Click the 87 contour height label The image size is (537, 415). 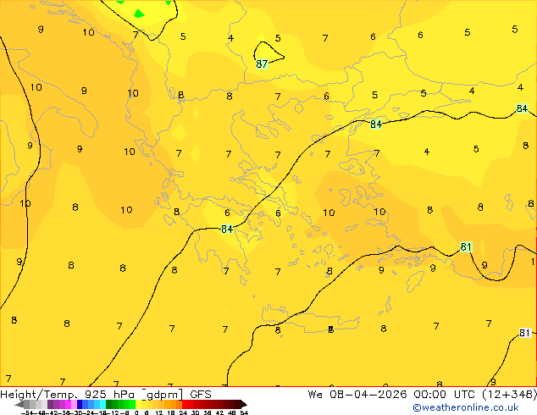pos(262,64)
